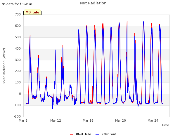Select the Net Radiation chart title
The width and height of the screenshot is (187, 140).
(x=93, y=3)
